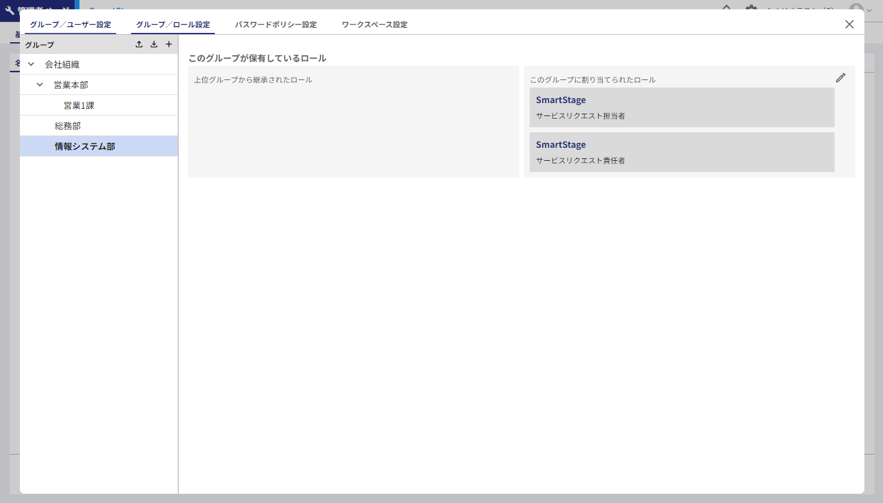883x503 pixels.
Task: Open the user account dropdown arrow
Action: [x=869, y=9]
